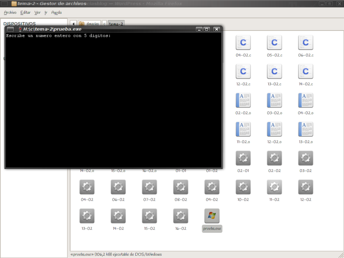Click the 'c' path button
The width and height of the screenshot is (344, 258).
click(104, 23)
